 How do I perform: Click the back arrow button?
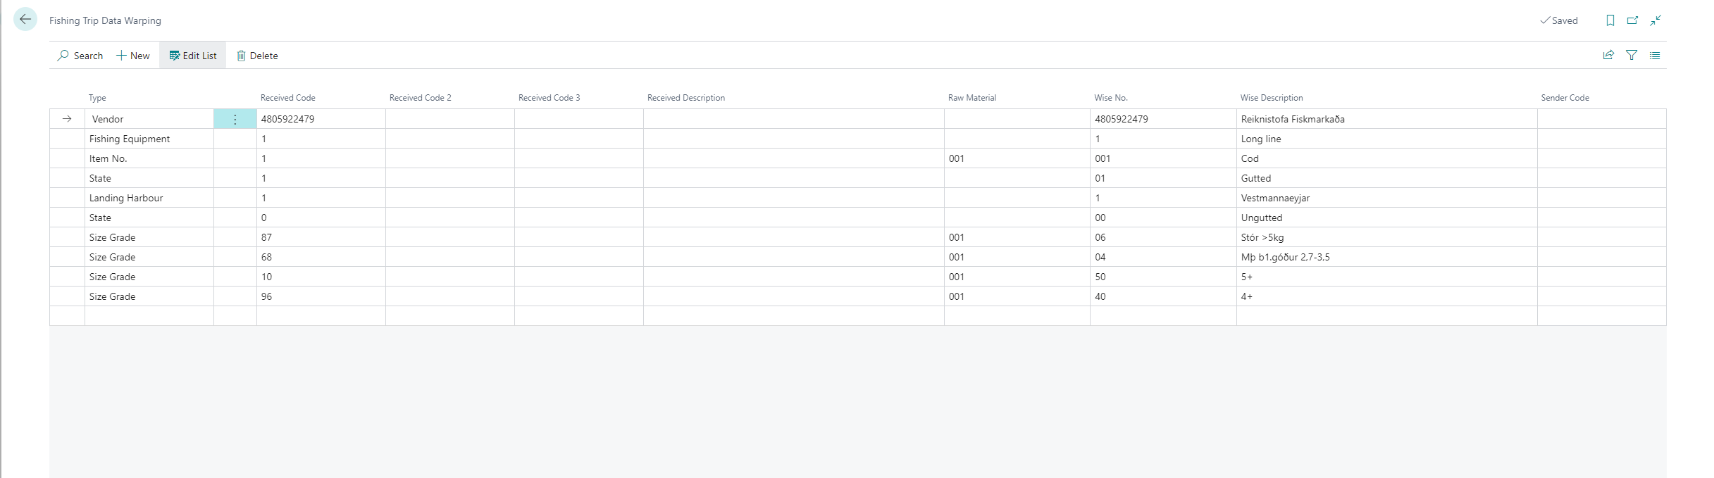click(x=25, y=20)
